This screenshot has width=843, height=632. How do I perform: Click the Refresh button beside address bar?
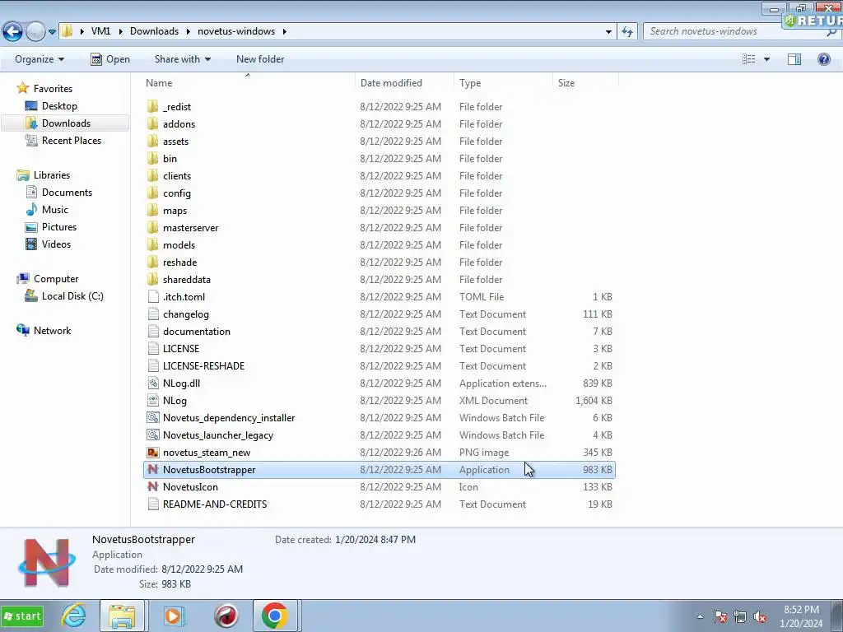point(626,31)
